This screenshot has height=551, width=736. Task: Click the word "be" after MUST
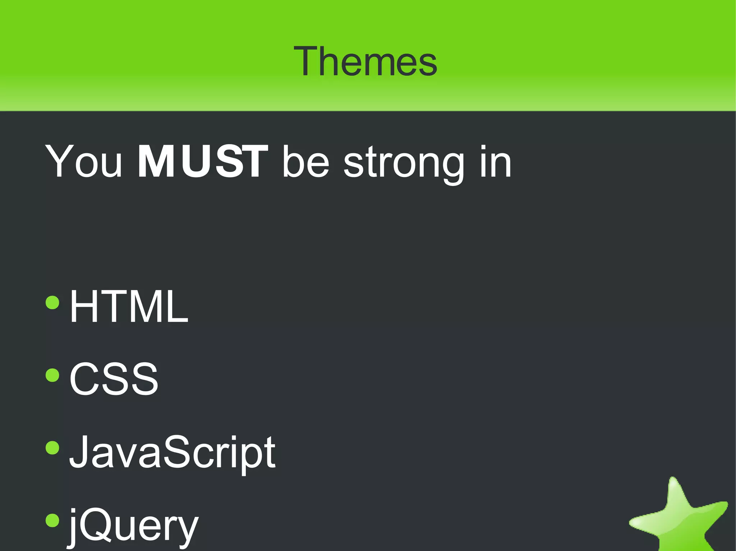[306, 162]
